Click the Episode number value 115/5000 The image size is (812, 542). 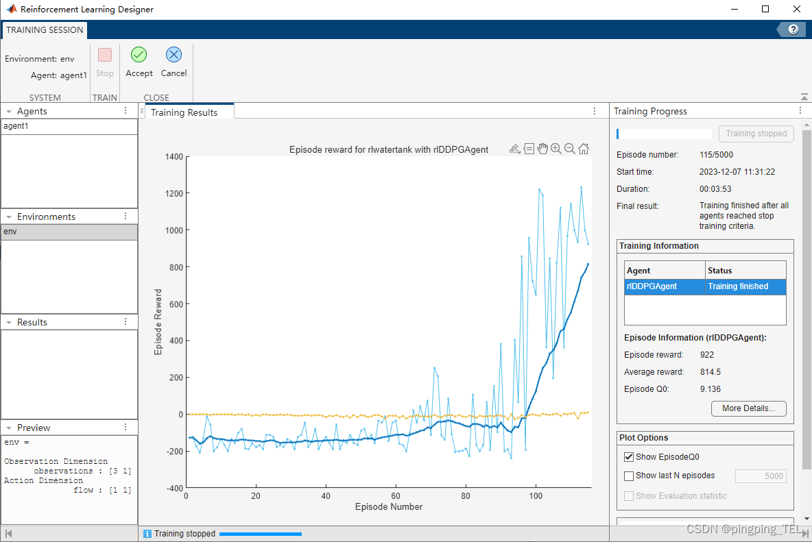tap(716, 155)
